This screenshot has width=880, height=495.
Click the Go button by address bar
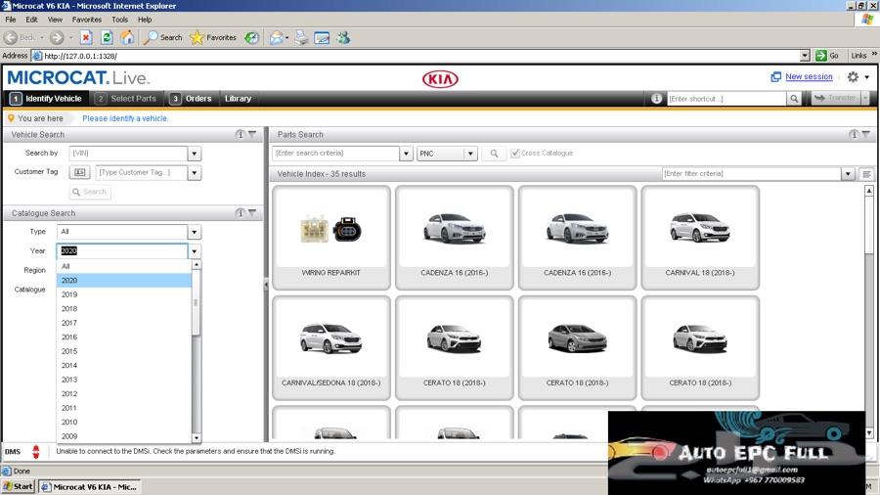click(828, 56)
